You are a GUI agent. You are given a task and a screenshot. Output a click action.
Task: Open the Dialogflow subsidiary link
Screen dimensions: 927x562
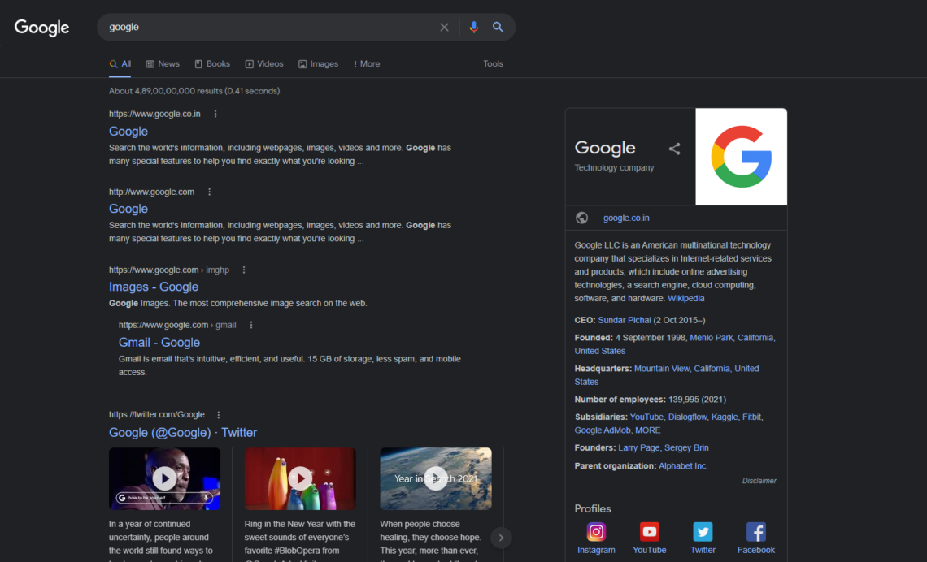click(x=687, y=417)
